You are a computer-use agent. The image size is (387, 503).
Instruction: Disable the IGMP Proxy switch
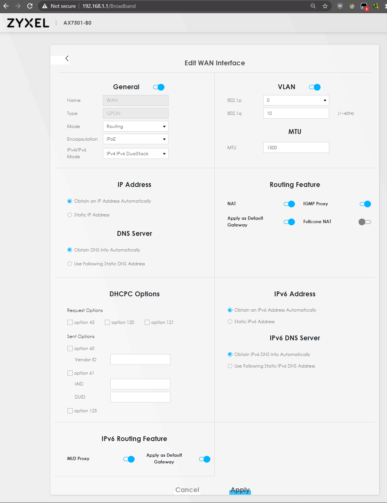click(x=365, y=204)
